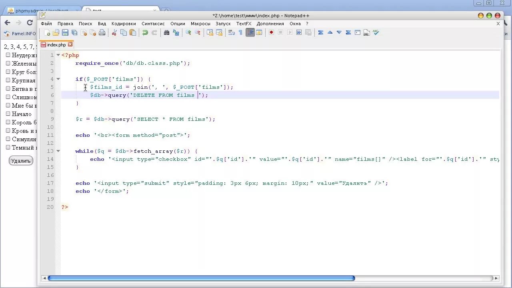Open the Поиск menu
The width and height of the screenshot is (512, 288).
[86, 24]
